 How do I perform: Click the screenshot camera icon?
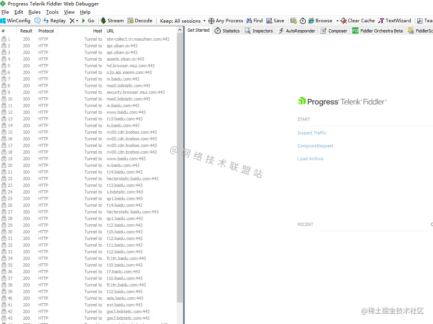tap(294, 21)
